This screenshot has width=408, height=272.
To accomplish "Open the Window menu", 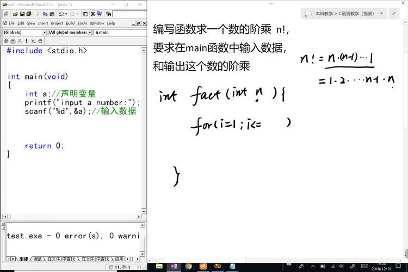I will click(97, 23).
